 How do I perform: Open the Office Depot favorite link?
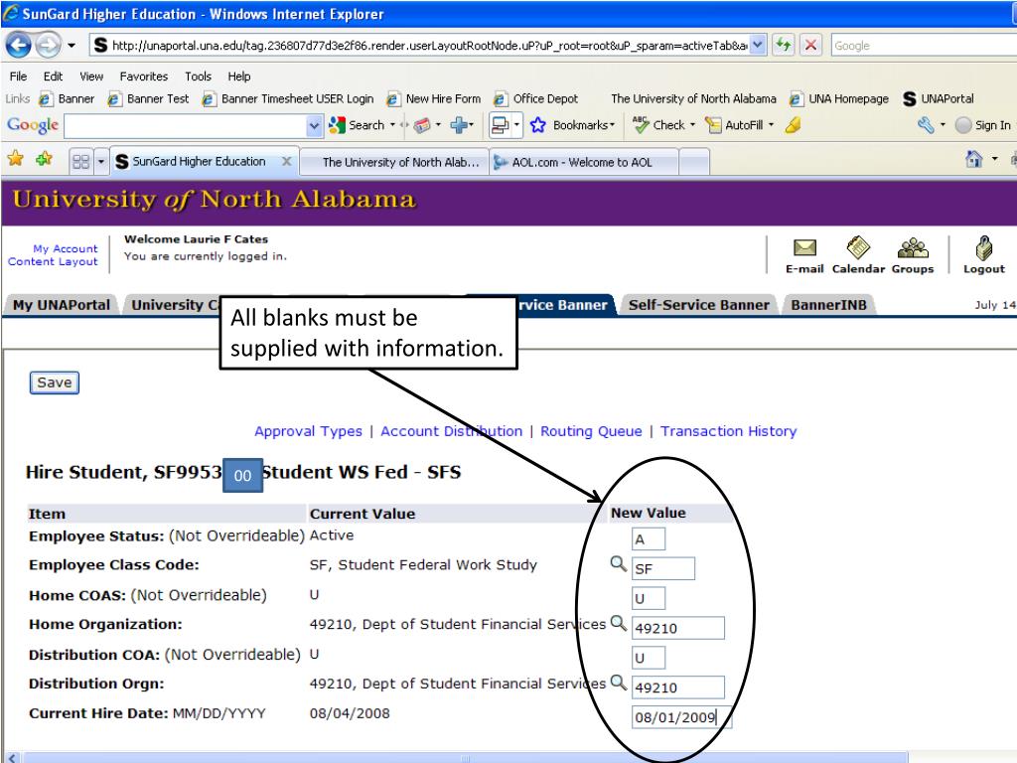coord(535,98)
